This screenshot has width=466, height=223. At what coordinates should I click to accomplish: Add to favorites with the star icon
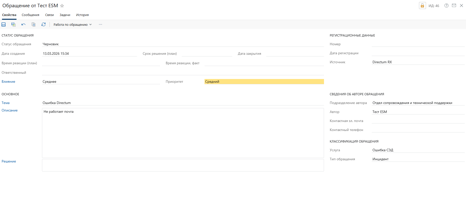(x=62, y=6)
